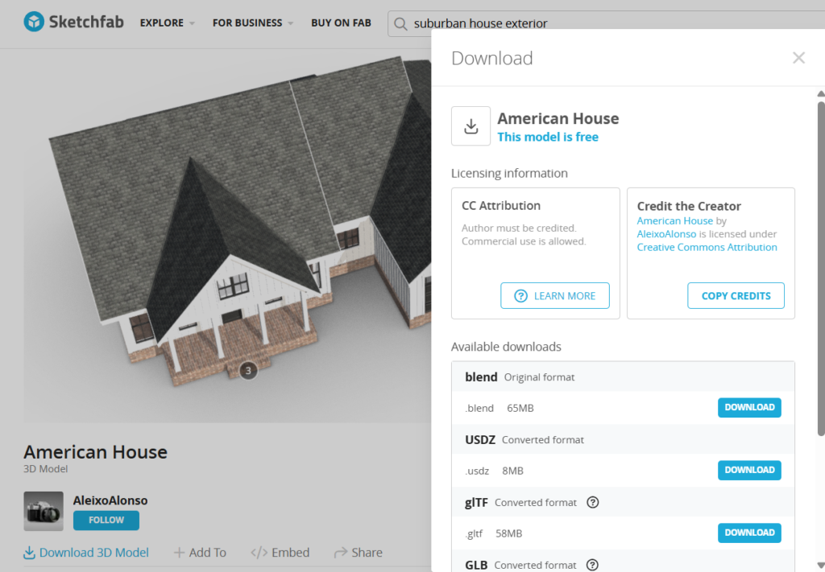Image resolution: width=825 pixels, height=572 pixels.
Task: Click the scrollbar down arrow in Download panel
Action: tap(821, 566)
